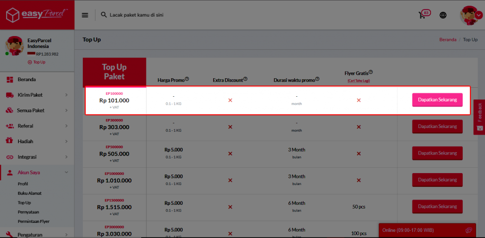Click the Cari Tahu Lagi link
485x238 pixels.
coord(359,81)
